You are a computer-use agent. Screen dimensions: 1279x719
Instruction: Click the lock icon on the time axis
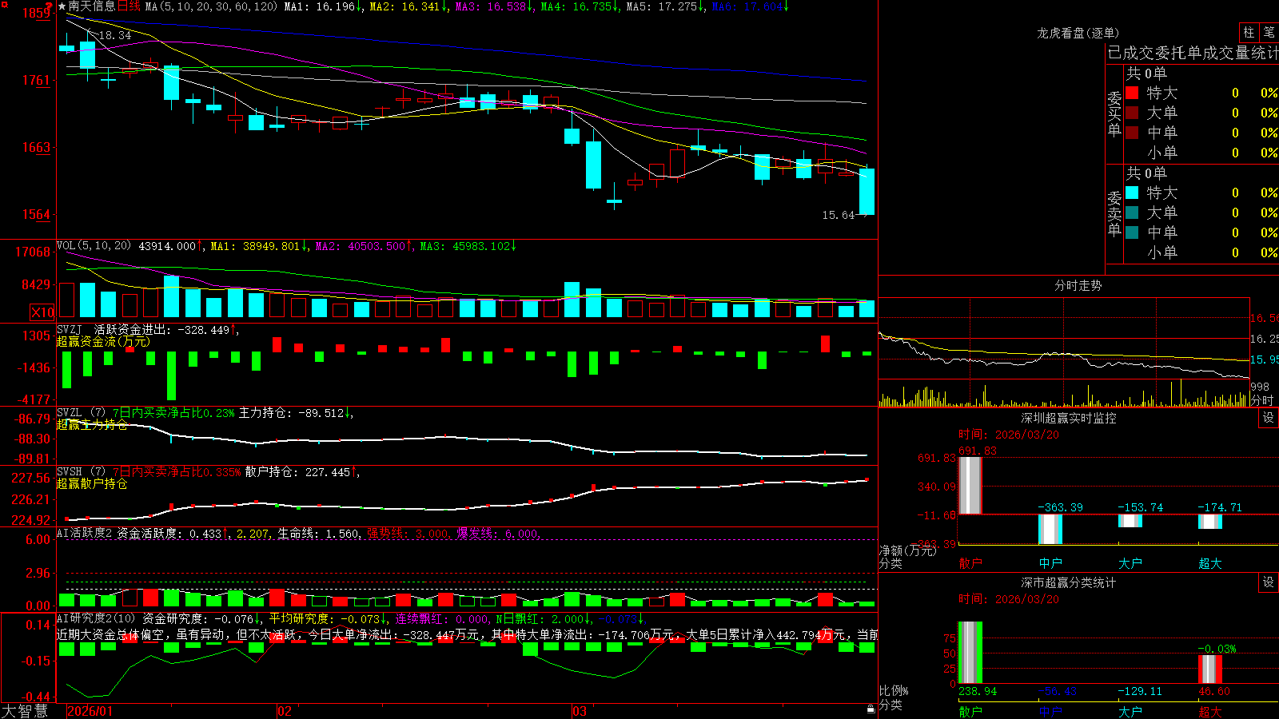pos(871,709)
